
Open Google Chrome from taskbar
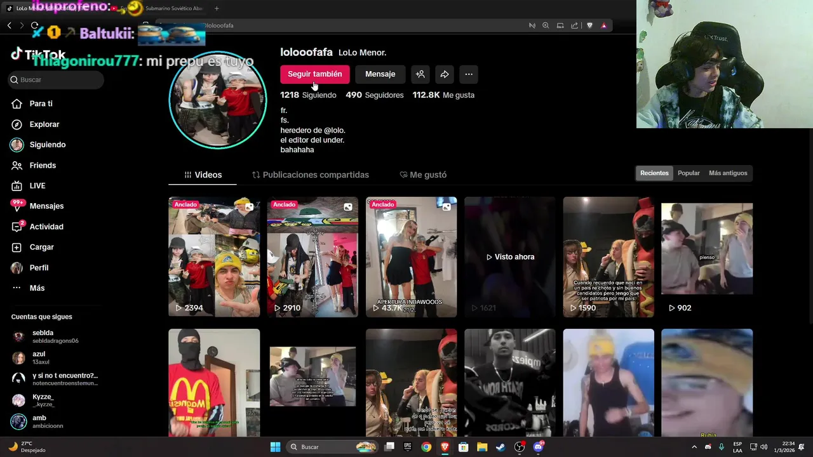(426, 447)
